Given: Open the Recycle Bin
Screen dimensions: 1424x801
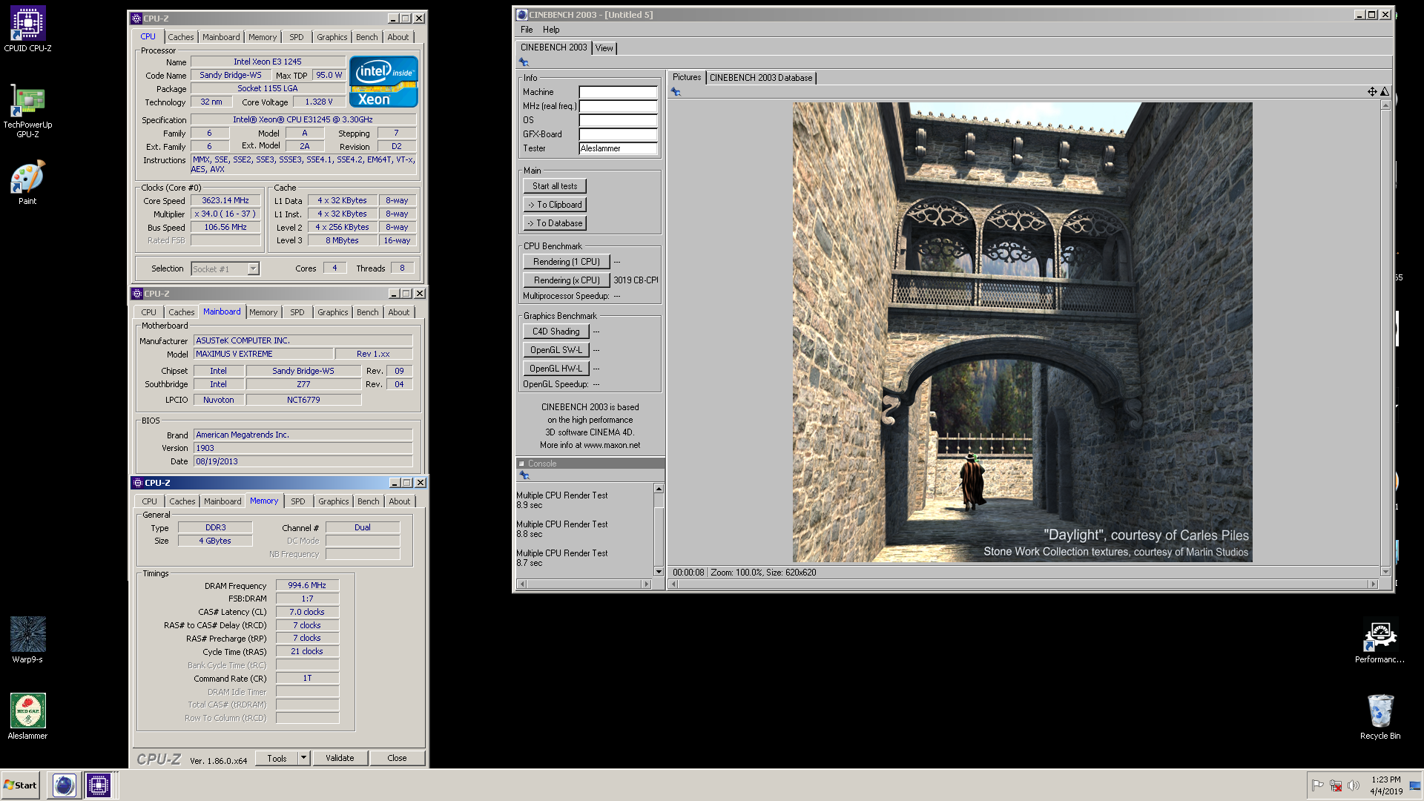Looking at the screenshot, I should (1380, 716).
